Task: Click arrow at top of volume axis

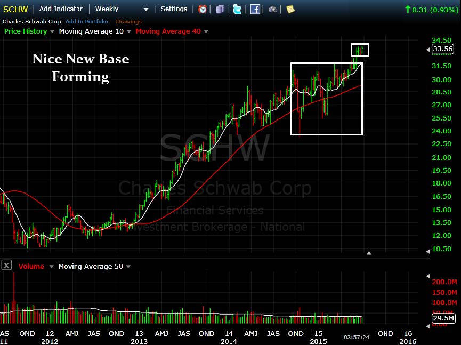Action: click(428, 276)
